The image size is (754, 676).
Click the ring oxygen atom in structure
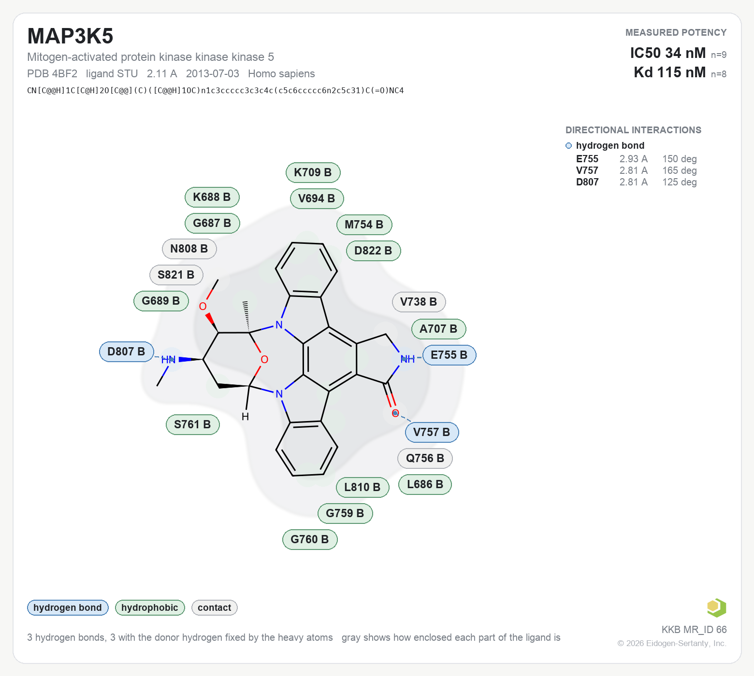point(264,359)
